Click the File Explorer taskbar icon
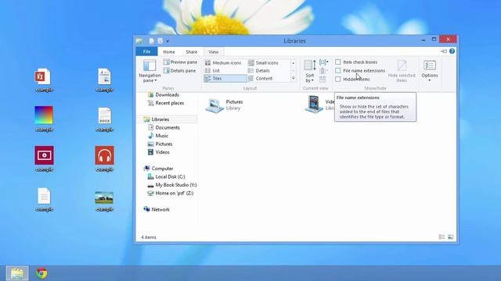 pyautogui.click(x=17, y=273)
